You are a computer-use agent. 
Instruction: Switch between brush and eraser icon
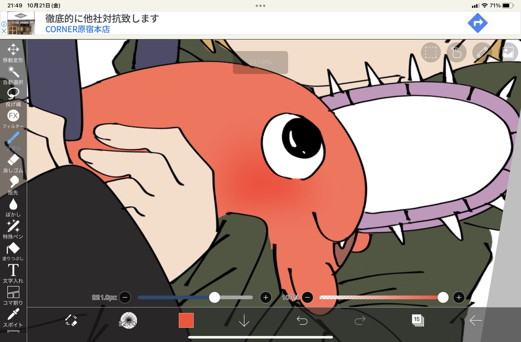coord(71,321)
